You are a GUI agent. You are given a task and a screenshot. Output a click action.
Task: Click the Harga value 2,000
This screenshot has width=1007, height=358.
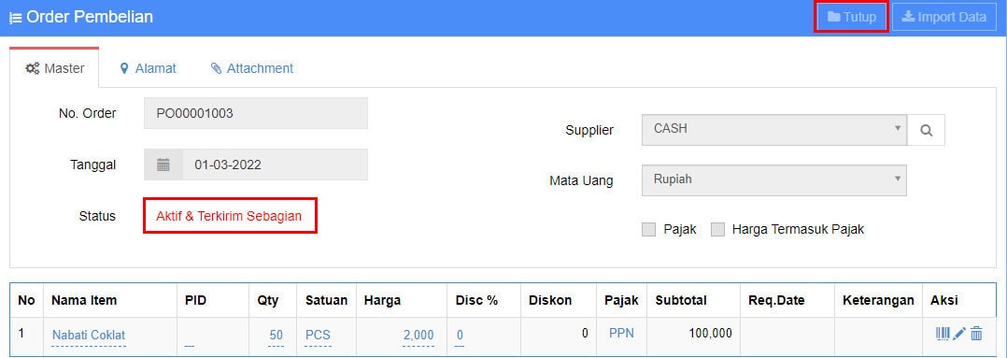click(x=418, y=335)
